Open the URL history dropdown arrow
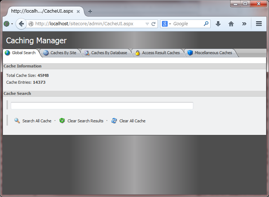Screen dimensions: 269x197 tap(147, 24)
